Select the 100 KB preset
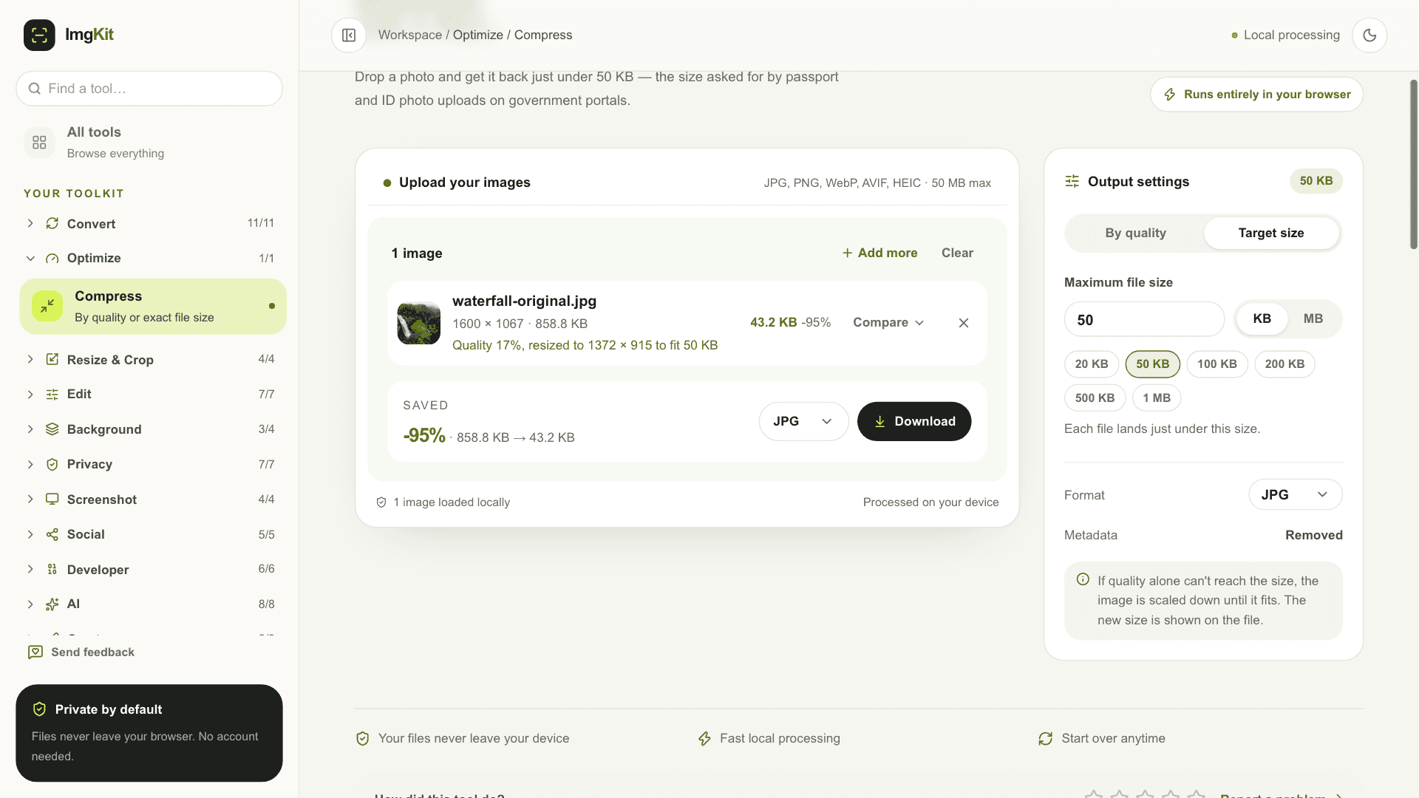 [x=1217, y=364]
